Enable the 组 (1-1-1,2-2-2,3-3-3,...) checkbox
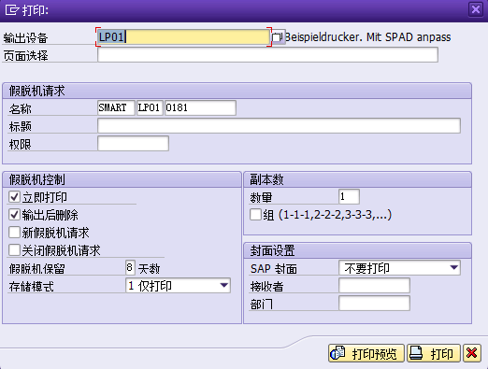488x369 pixels. click(255, 215)
